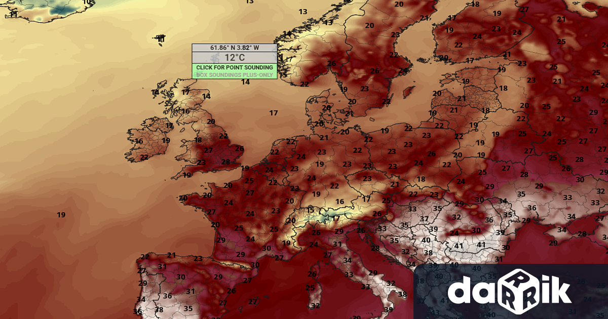Click the darik logo in the corner
608x319 pixels.
click(x=510, y=292)
